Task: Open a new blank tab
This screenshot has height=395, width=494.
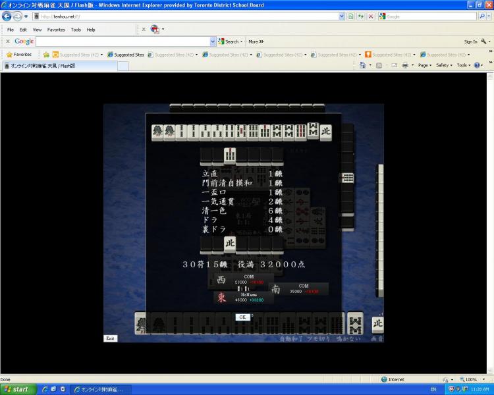Action: pos(123,66)
